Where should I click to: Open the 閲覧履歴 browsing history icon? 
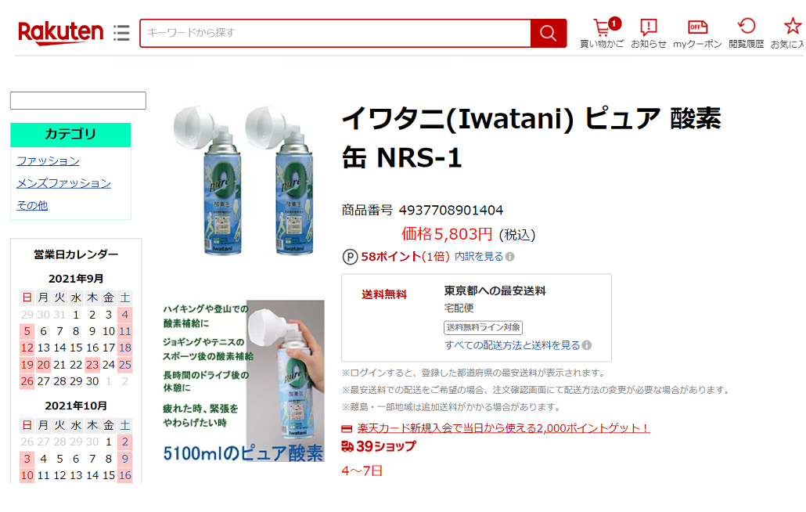coord(747,26)
